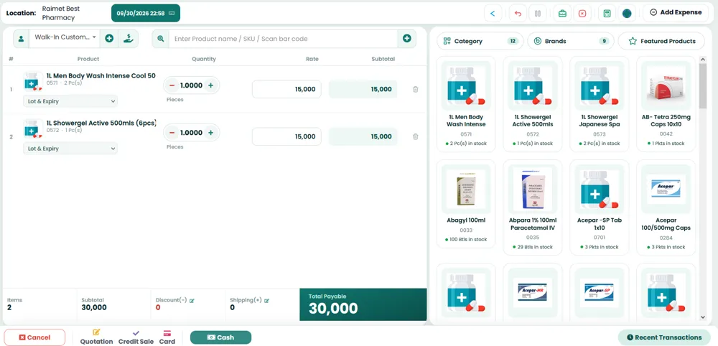The width and height of the screenshot is (718, 346).
Task: Decrease quantity of 1L Men Body Wash
Action: coord(172,85)
